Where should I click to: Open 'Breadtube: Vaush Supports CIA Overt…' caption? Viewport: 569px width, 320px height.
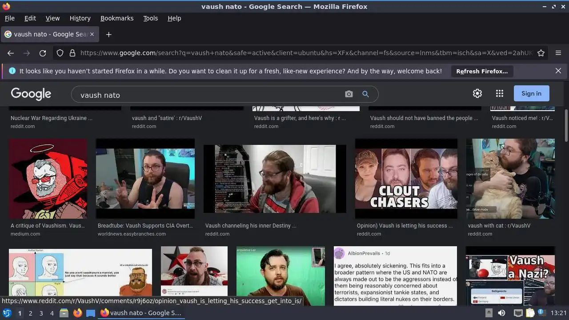coord(145,226)
